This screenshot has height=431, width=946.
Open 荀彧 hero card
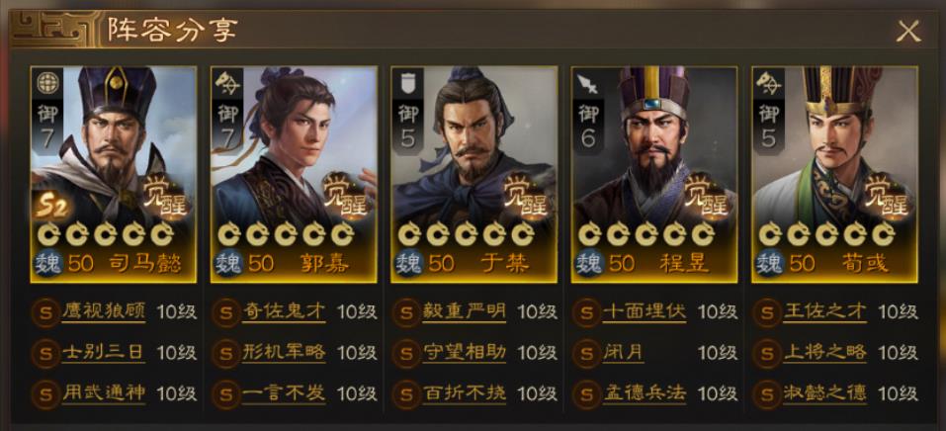click(835, 174)
